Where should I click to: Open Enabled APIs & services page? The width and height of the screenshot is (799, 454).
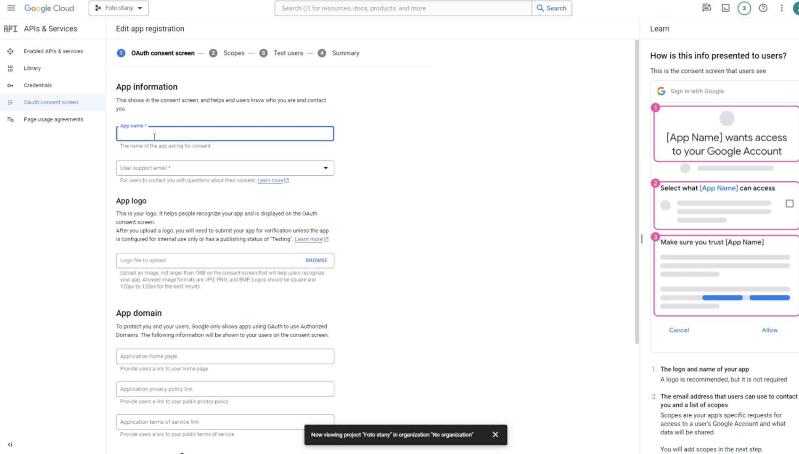(x=53, y=51)
